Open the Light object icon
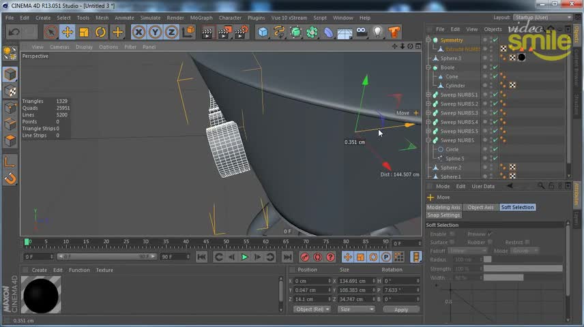 point(378,32)
